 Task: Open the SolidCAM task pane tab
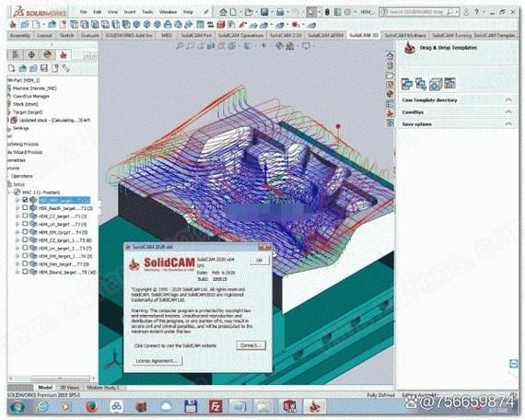point(391,113)
